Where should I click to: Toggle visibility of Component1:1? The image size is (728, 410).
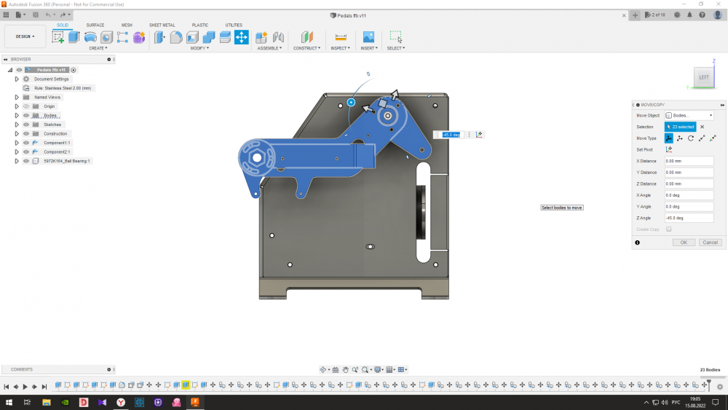(x=26, y=143)
